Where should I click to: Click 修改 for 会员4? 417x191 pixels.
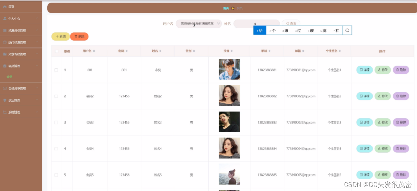(x=383, y=149)
